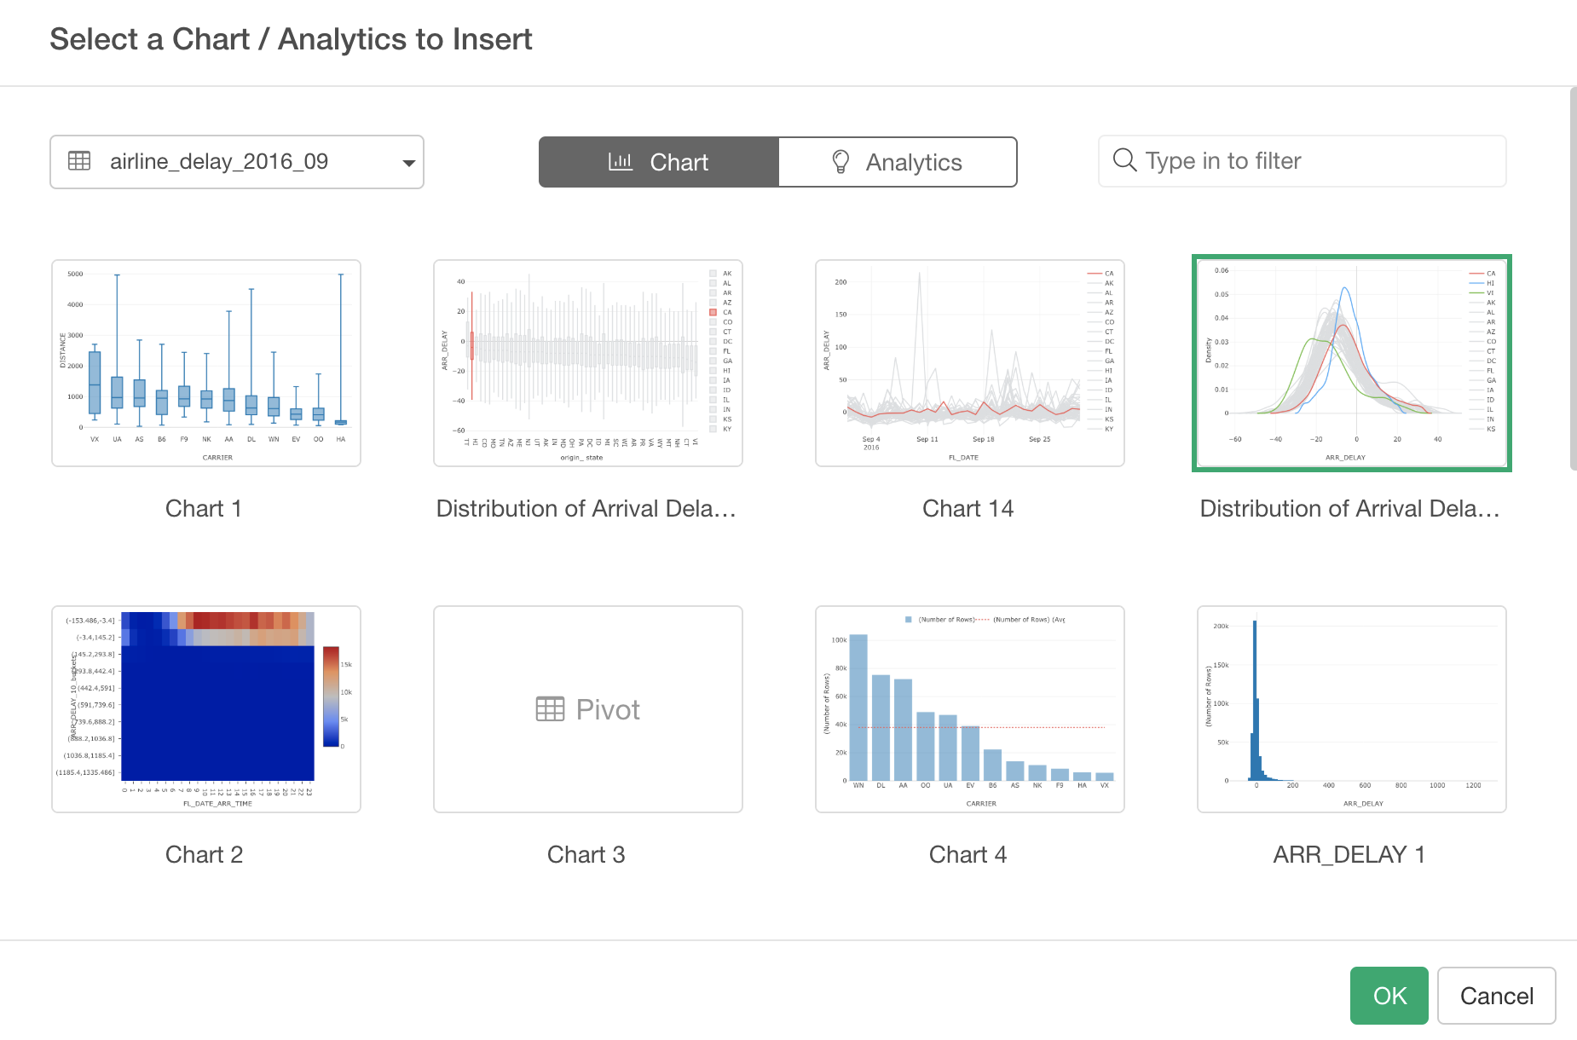Pick the origin_state boxplot distribution thumbnail
Viewport: 1577px width, 1040px height.
[588, 363]
